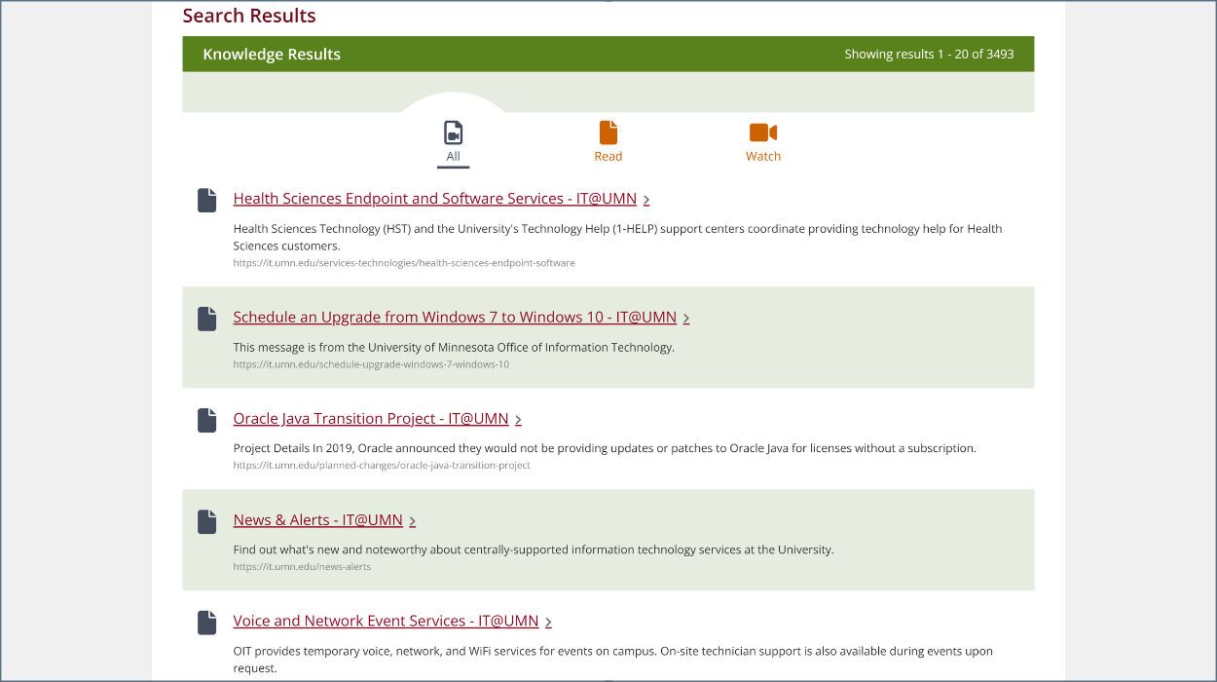The height and width of the screenshot is (682, 1217).
Task: Click URL text it.umn.edu/news-alerts
Action: [x=302, y=567]
